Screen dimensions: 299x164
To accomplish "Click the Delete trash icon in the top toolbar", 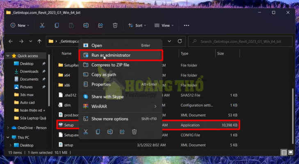I will click(x=115, y=25).
